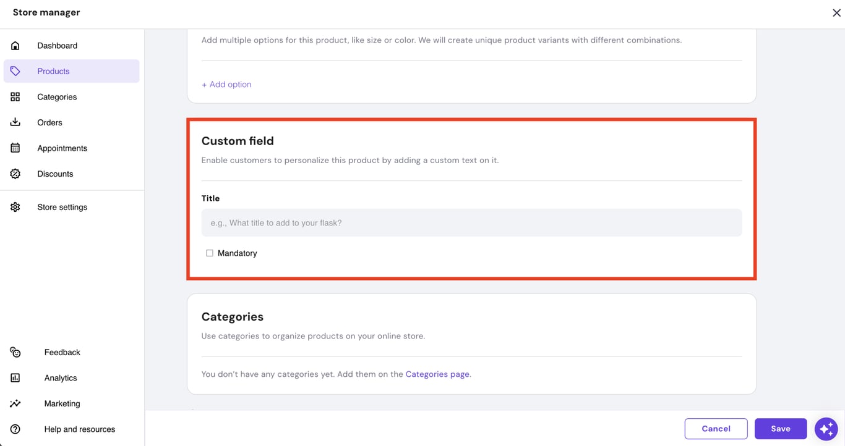The width and height of the screenshot is (845, 446).
Task: Click the Analytics bar chart icon
Action: 15,377
